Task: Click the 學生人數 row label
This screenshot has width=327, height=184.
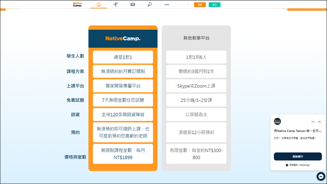Action: pos(75,56)
